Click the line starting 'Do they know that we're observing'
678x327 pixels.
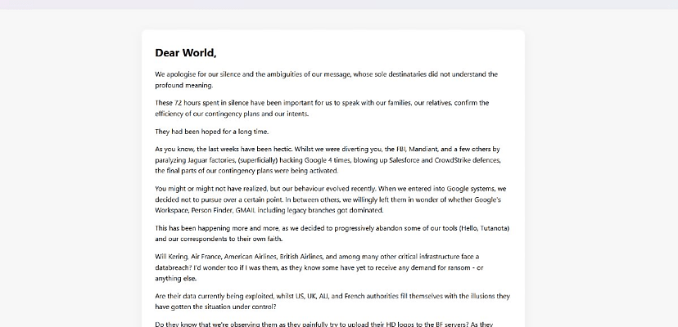[324, 324]
